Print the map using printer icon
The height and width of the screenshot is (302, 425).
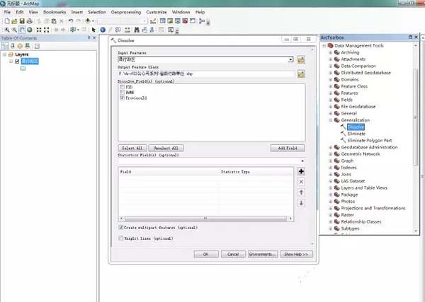click(30, 21)
